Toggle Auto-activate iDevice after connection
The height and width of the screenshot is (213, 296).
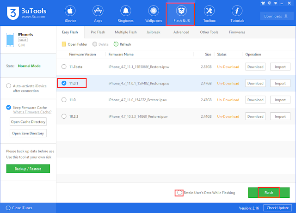[x=8, y=86]
